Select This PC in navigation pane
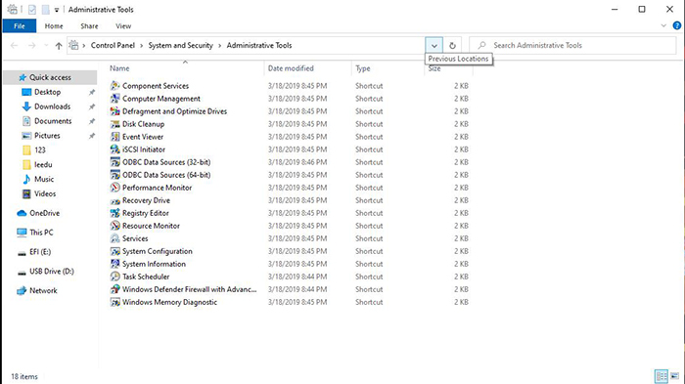The image size is (685, 384). click(x=41, y=233)
